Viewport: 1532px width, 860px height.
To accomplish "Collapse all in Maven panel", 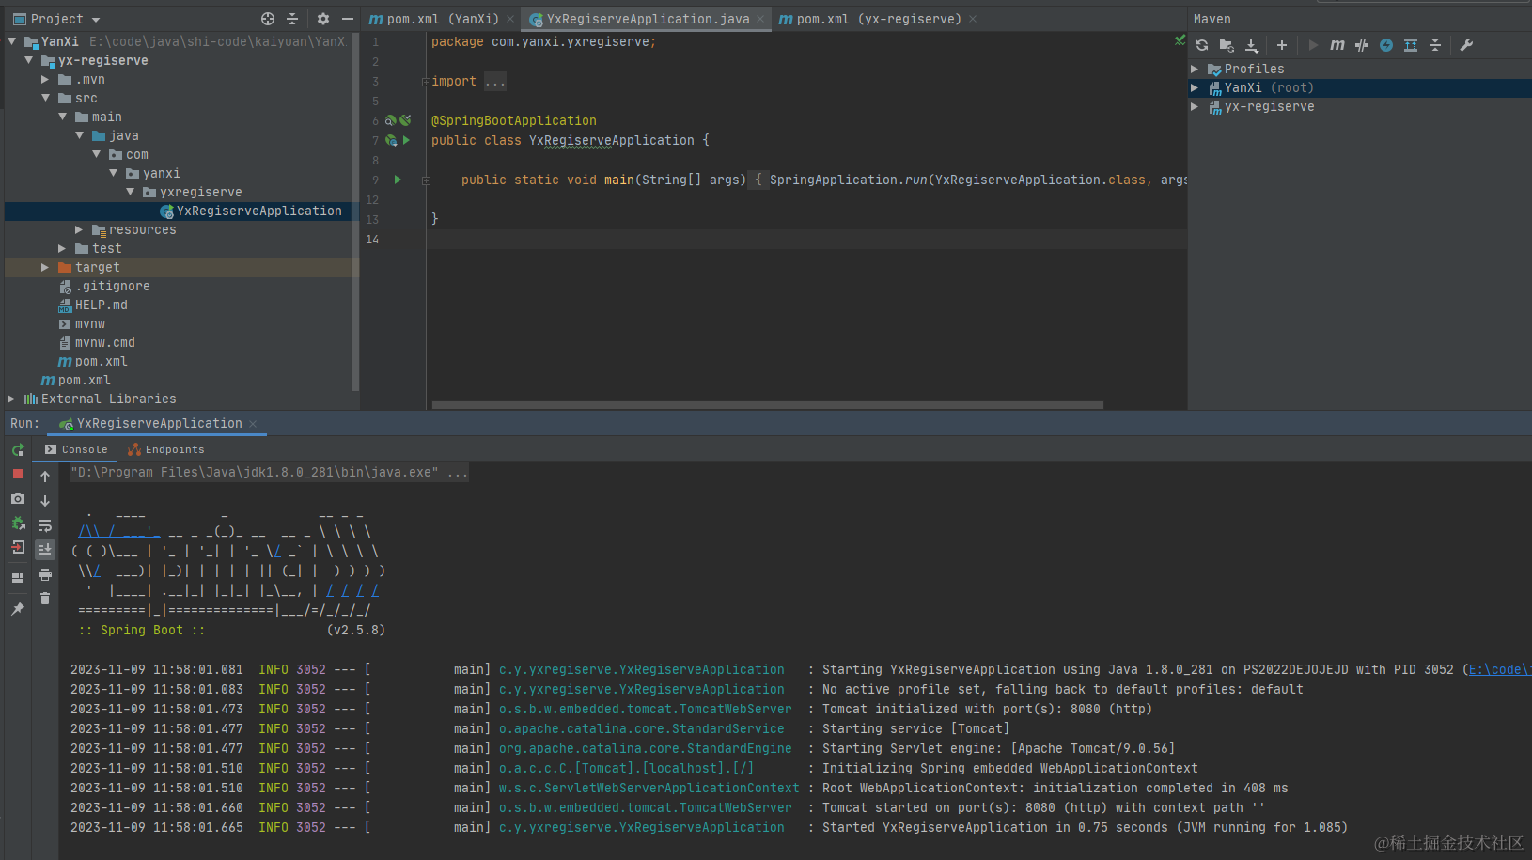I will click(1435, 45).
